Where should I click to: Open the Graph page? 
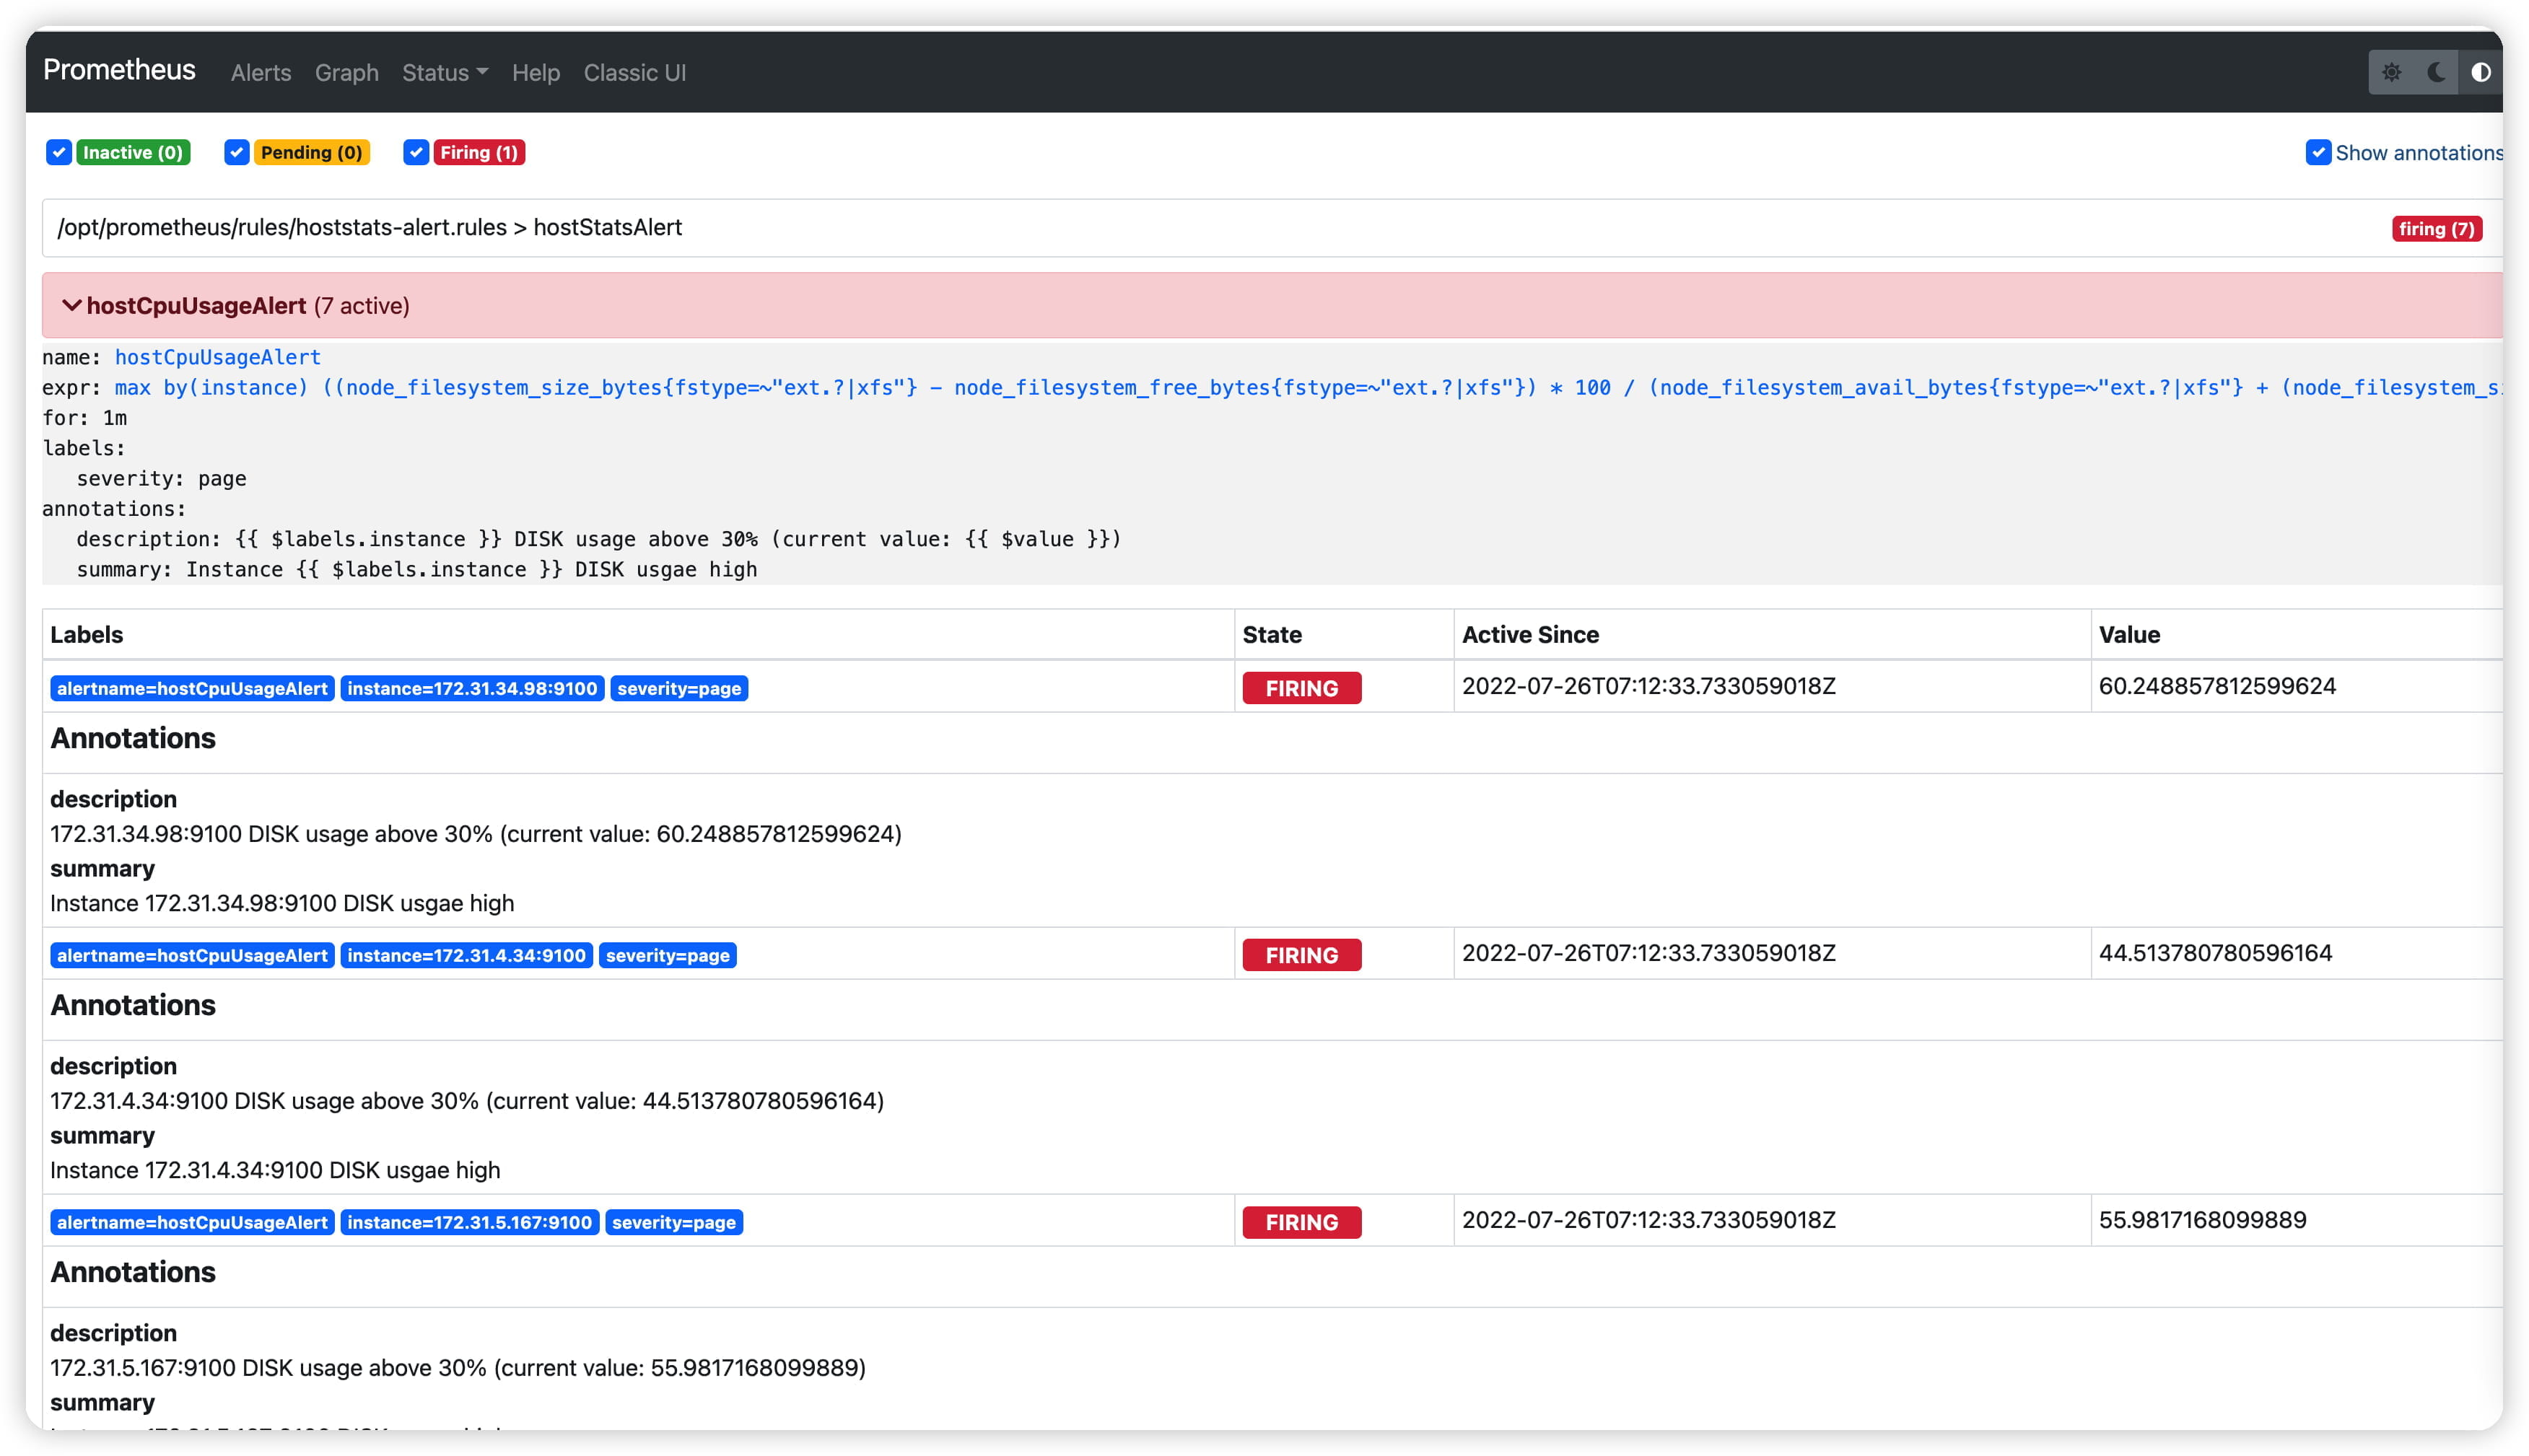(347, 72)
